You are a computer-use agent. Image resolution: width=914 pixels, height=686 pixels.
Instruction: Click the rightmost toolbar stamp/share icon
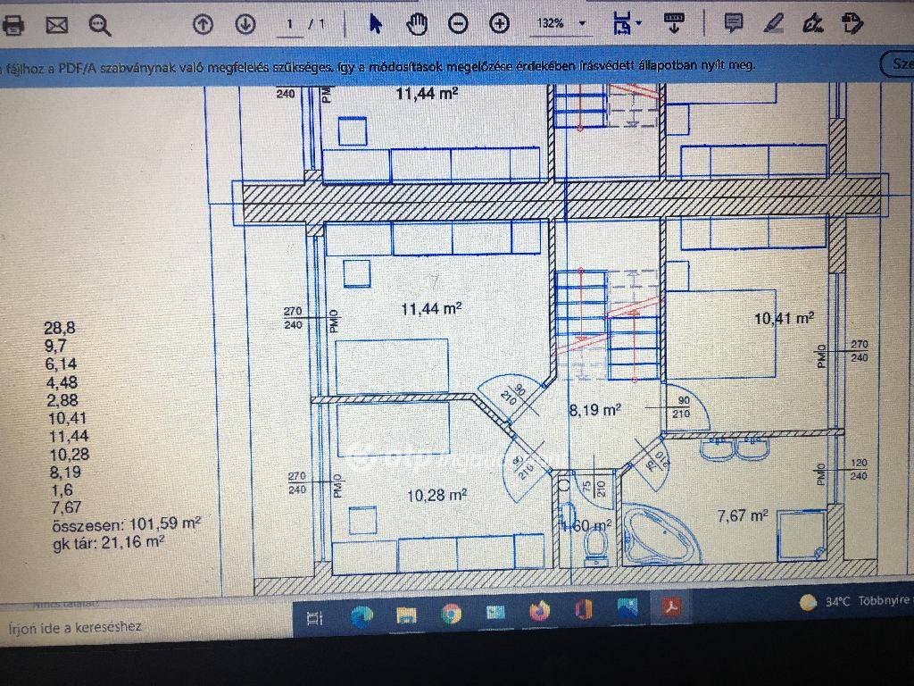click(852, 23)
